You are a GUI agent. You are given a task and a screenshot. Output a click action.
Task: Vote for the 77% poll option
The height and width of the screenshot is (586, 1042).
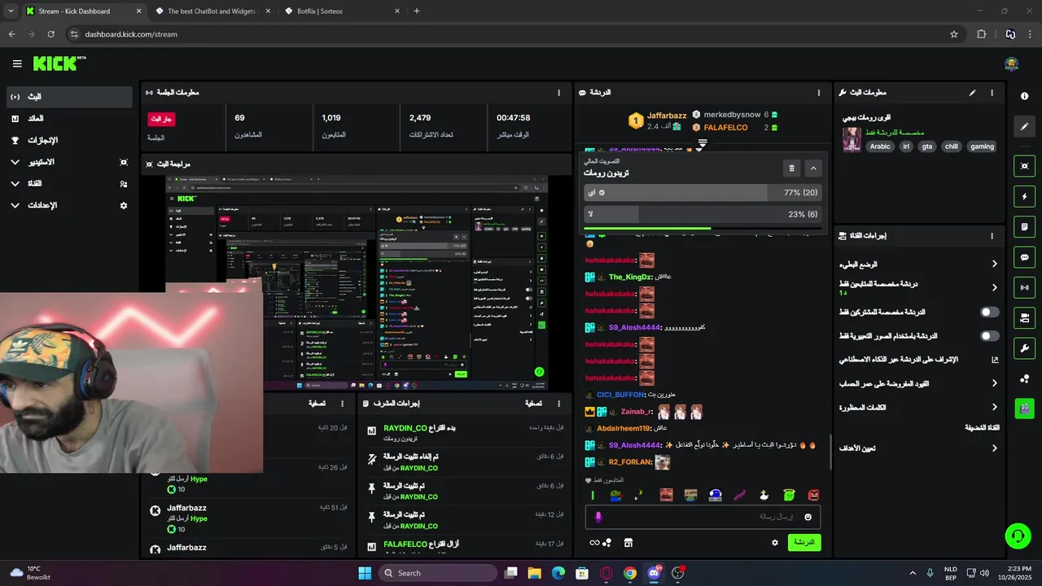click(x=702, y=193)
